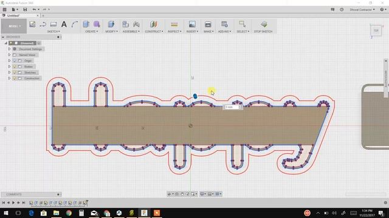389x218 pixels.
Task: Open the Calculator in taskbar
Action: click(81, 213)
